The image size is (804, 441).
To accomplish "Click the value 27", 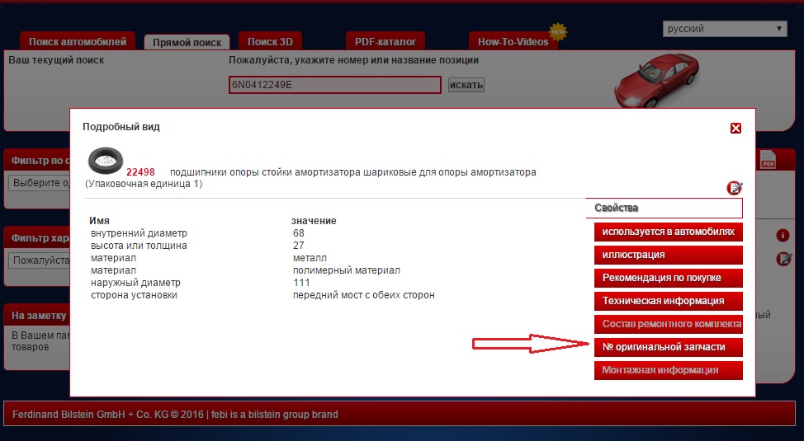I will [x=299, y=246].
